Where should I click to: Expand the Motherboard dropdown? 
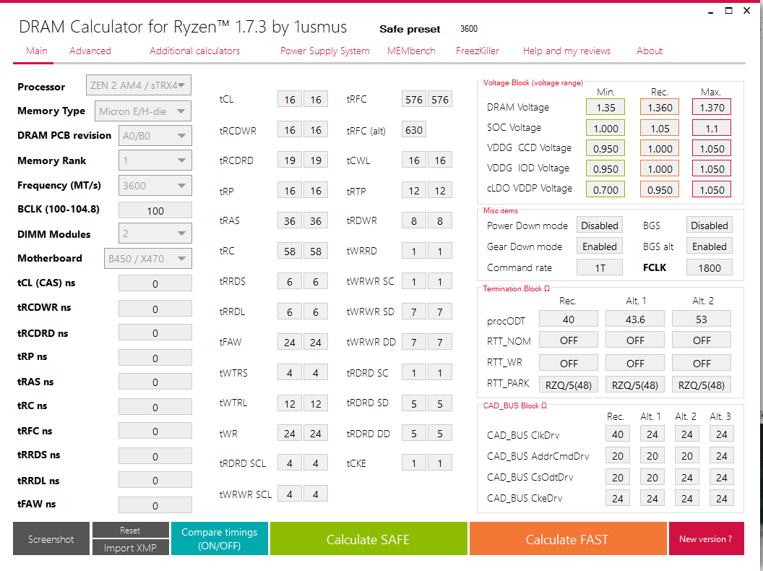(148, 259)
